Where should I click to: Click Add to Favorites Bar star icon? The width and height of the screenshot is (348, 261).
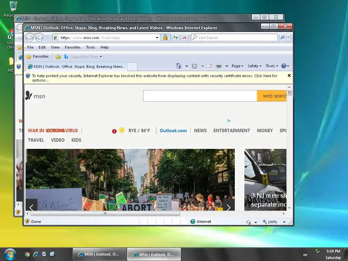point(58,57)
